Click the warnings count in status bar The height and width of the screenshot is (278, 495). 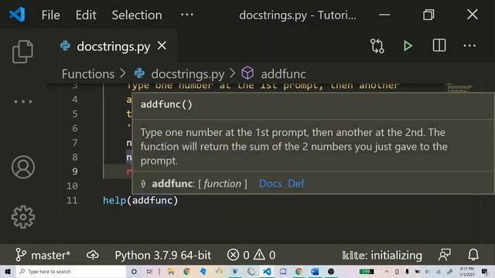tap(265, 255)
